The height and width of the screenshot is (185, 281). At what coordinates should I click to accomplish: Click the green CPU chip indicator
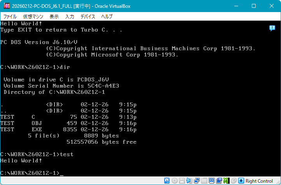pyautogui.click(x=226, y=181)
